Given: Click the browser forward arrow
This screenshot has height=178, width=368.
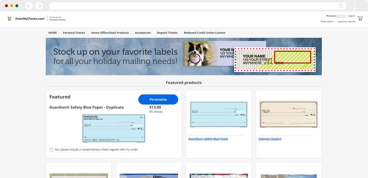Looking at the screenshot, I should coord(39,6).
